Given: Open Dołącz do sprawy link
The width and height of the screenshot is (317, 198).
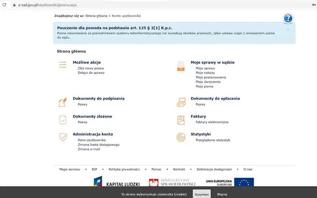Looking at the screenshot, I should (91, 73).
